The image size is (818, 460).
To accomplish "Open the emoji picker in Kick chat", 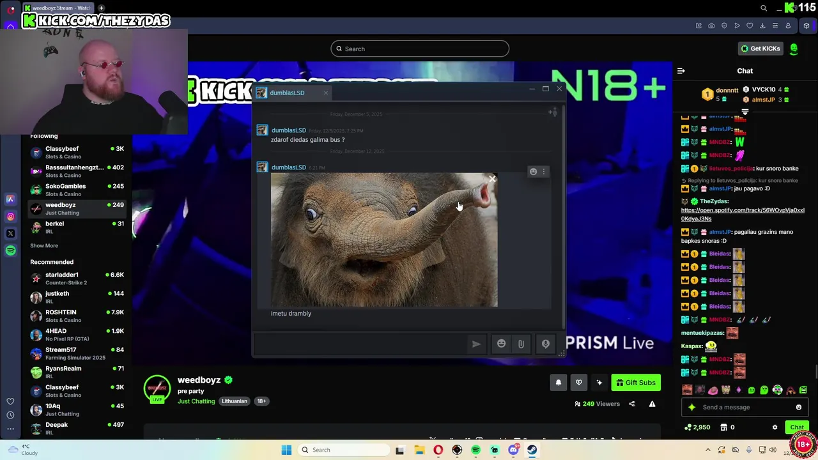I will click(x=798, y=407).
